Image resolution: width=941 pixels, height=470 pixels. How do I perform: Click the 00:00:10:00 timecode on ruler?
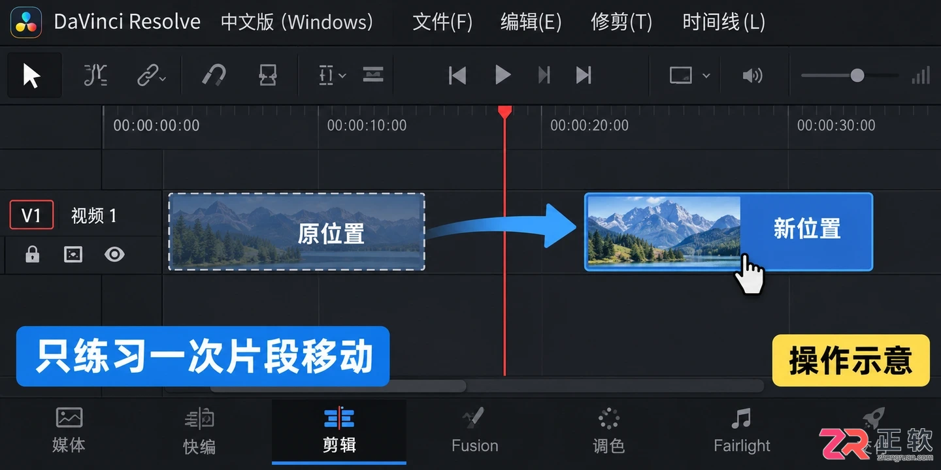(x=367, y=125)
